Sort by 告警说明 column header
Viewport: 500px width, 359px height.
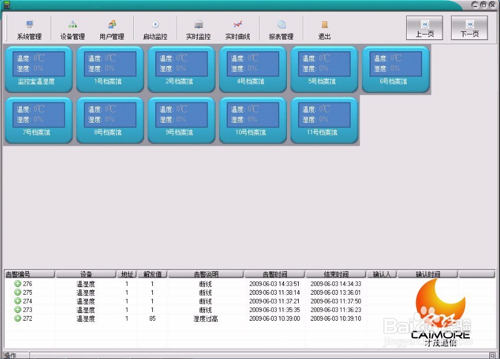206,274
